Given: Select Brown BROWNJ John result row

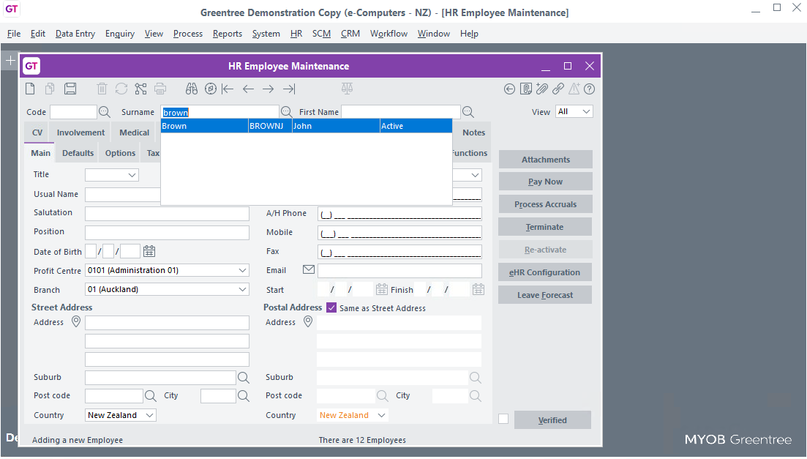Looking at the screenshot, I should (x=307, y=126).
